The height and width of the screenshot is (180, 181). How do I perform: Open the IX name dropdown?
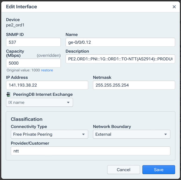click(x=39, y=102)
